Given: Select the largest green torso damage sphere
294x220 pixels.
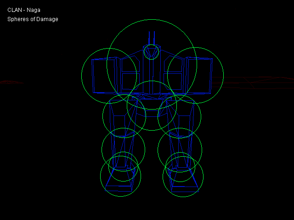Looking at the screenshot, I should click(x=152, y=64).
